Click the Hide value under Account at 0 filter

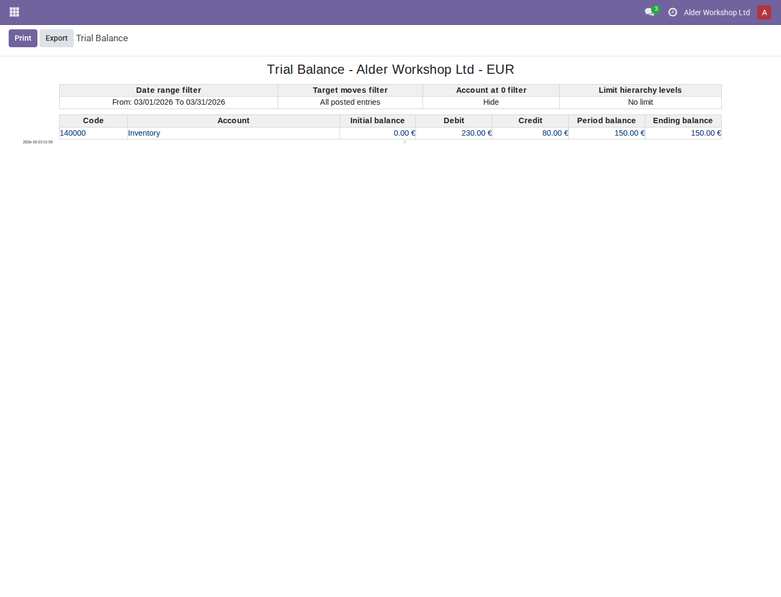pos(491,102)
